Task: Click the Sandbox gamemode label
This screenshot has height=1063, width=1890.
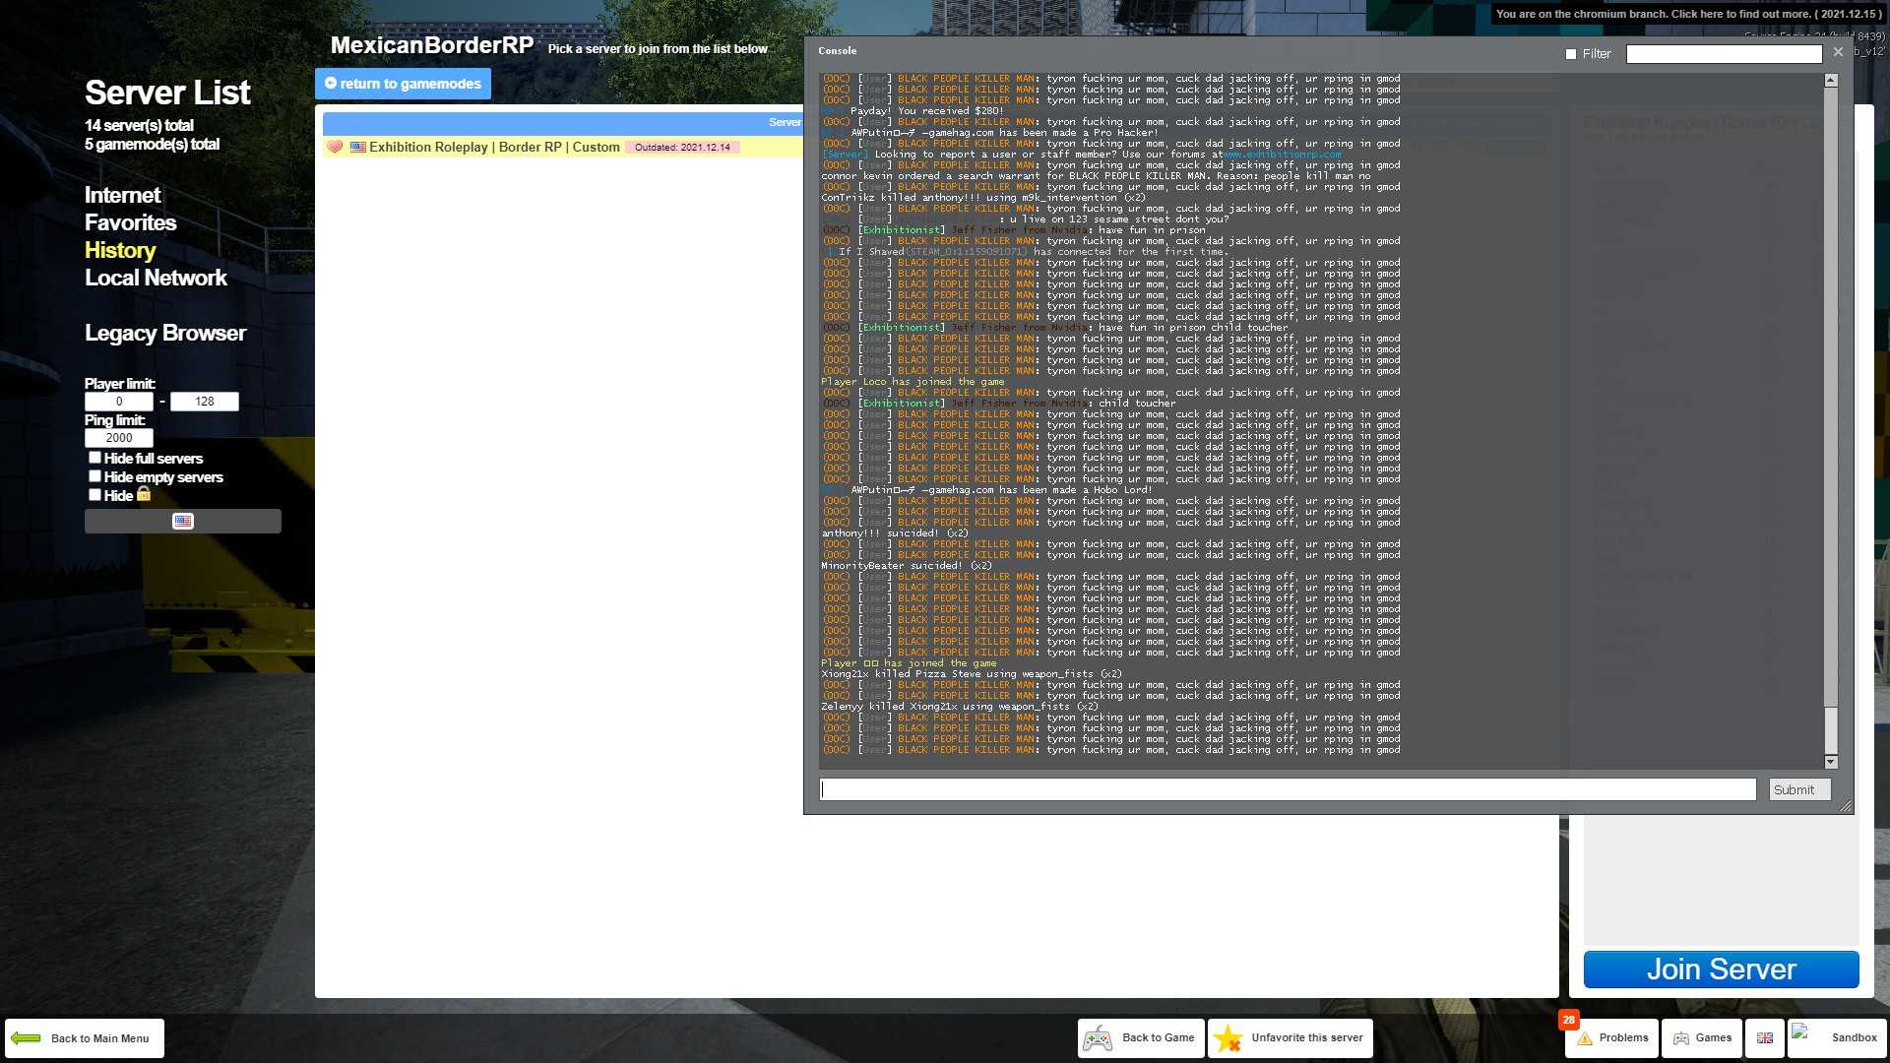Action: click(x=1854, y=1038)
